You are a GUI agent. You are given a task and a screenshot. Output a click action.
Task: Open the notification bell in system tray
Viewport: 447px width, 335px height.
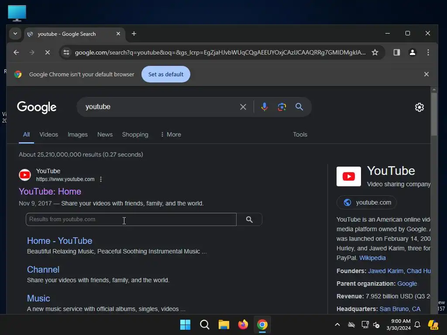tap(417, 325)
